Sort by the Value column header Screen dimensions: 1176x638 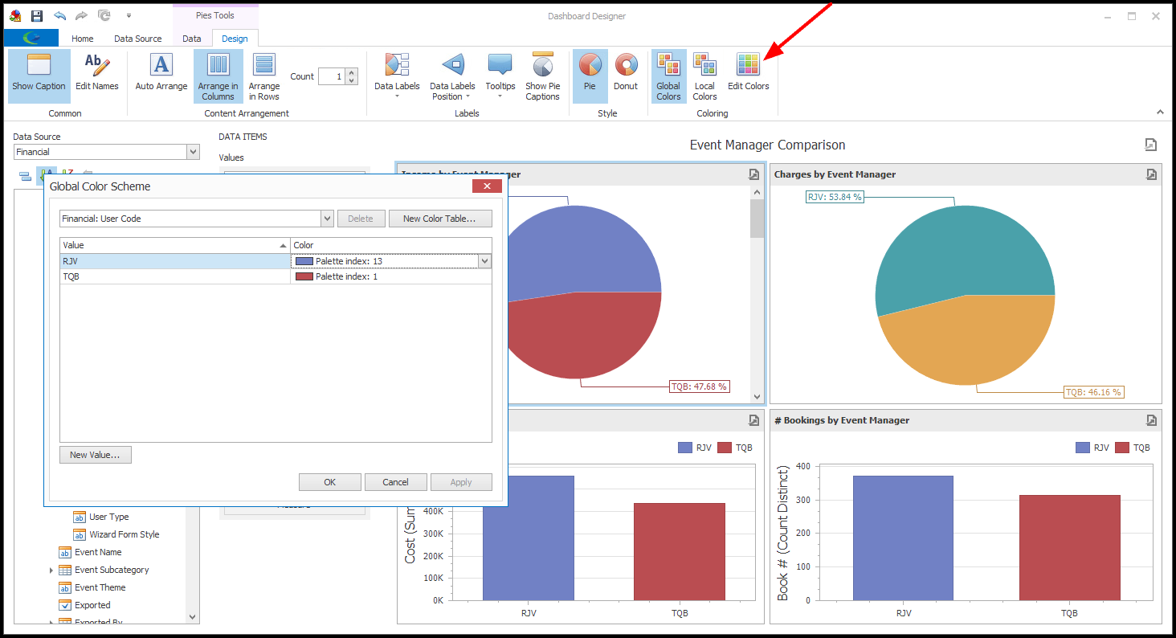pos(175,245)
